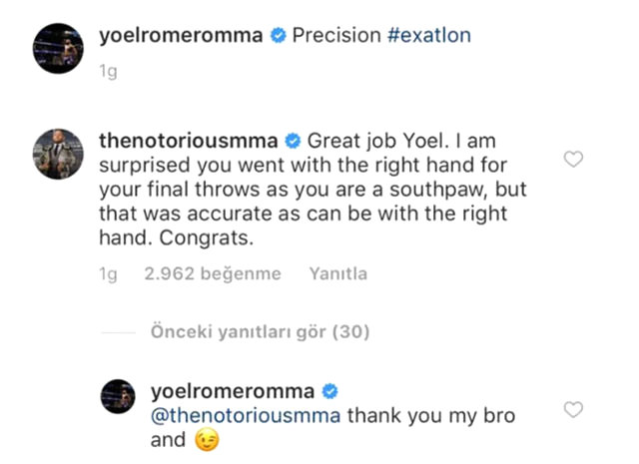The height and width of the screenshot is (464, 639).
Task: Click the wink emoji in the reply
Action: 206,439
